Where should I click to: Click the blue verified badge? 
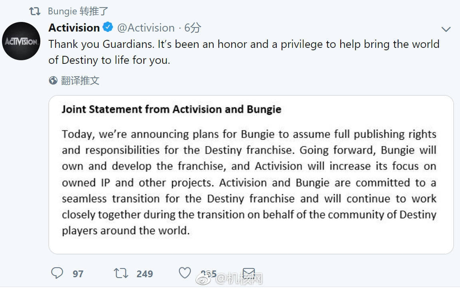point(108,27)
